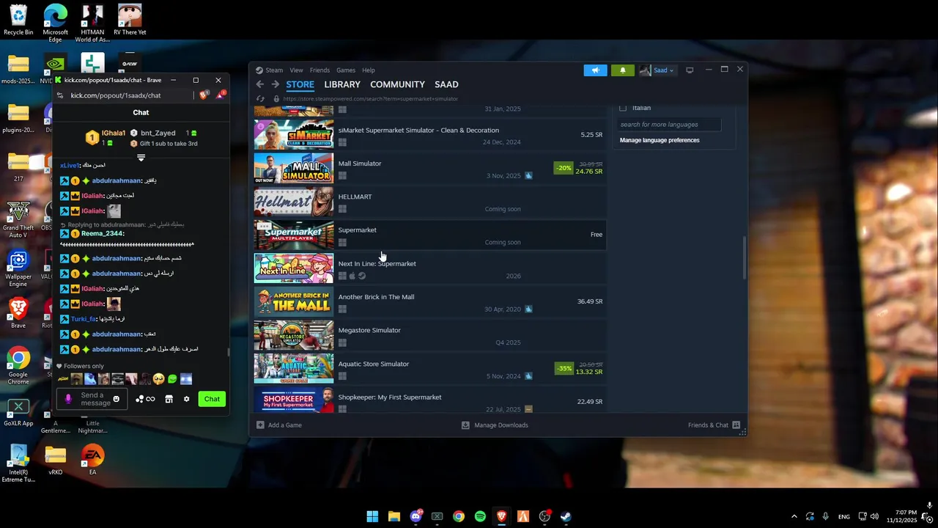Open the Mall Simulator thumbnail
The width and height of the screenshot is (938, 528).
click(294, 169)
